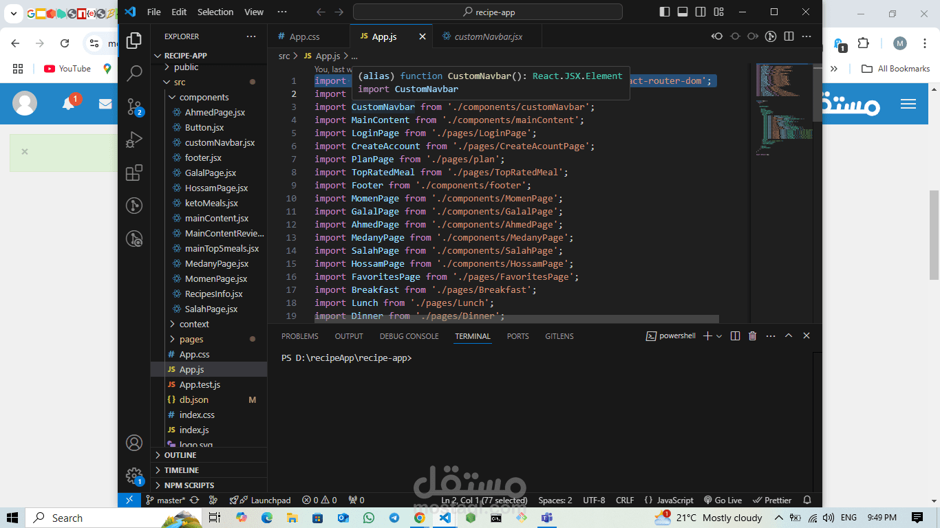Viewport: 940px width, 528px height.
Task: Kill terminal with the trash icon
Action: click(752, 336)
